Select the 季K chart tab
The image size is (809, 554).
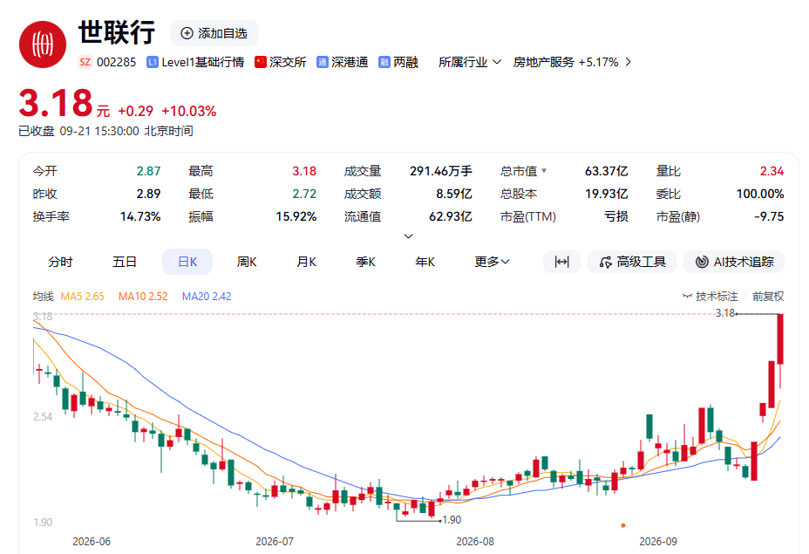365,262
